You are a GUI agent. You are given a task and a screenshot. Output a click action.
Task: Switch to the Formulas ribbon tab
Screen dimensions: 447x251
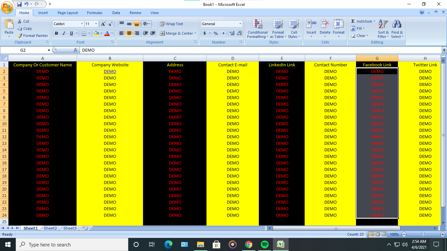(x=95, y=13)
